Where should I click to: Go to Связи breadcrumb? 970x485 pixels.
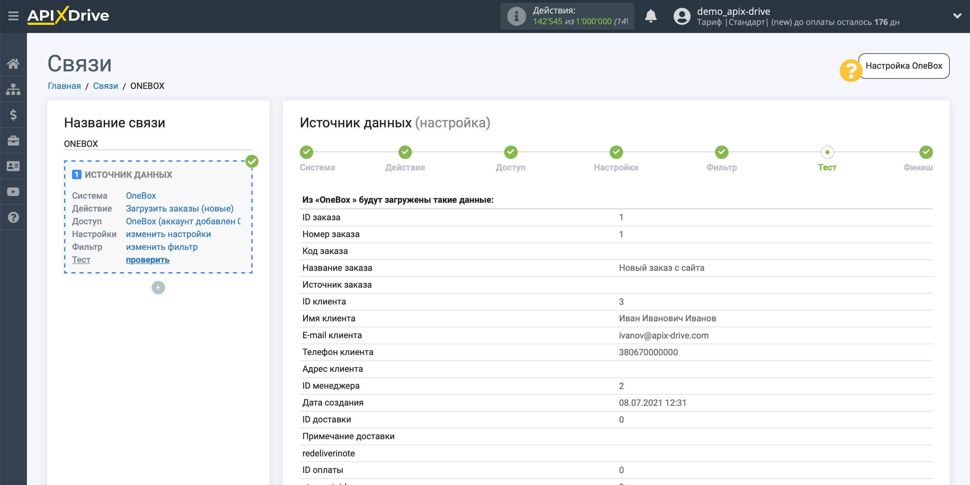(105, 86)
